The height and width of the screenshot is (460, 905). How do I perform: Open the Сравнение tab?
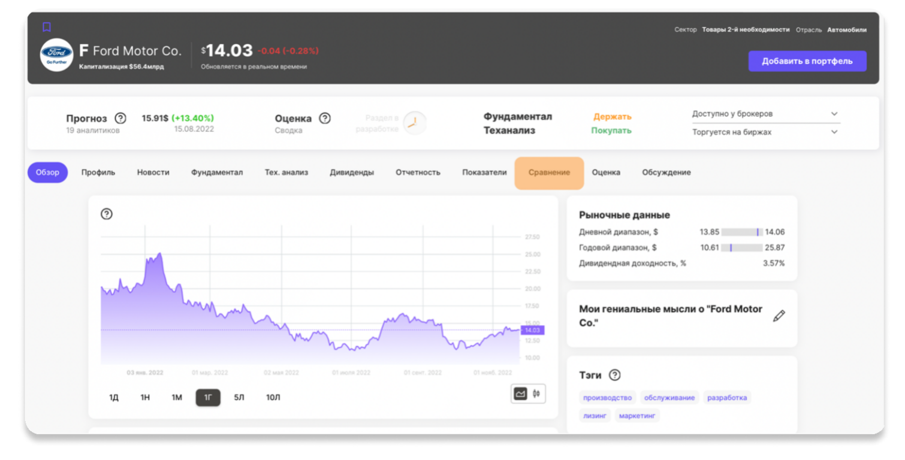[x=549, y=172]
